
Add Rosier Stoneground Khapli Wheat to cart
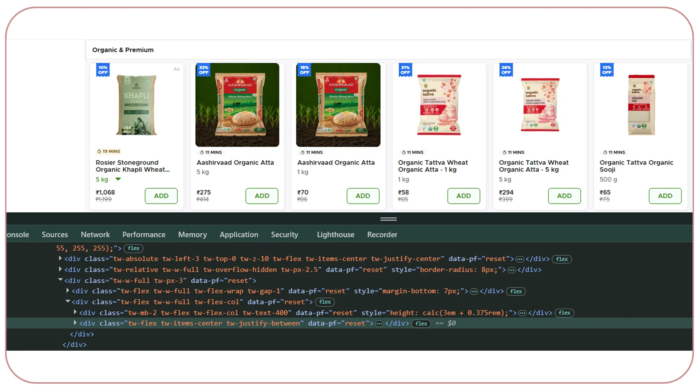(x=161, y=196)
